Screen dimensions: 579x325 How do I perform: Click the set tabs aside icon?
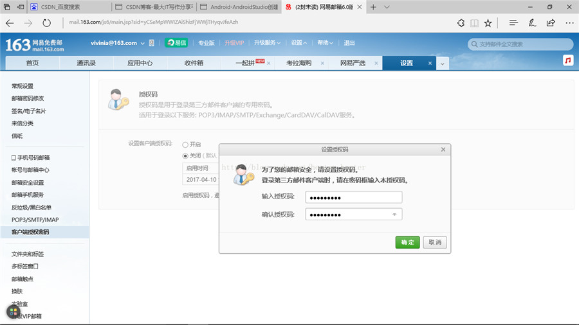[21, 7]
